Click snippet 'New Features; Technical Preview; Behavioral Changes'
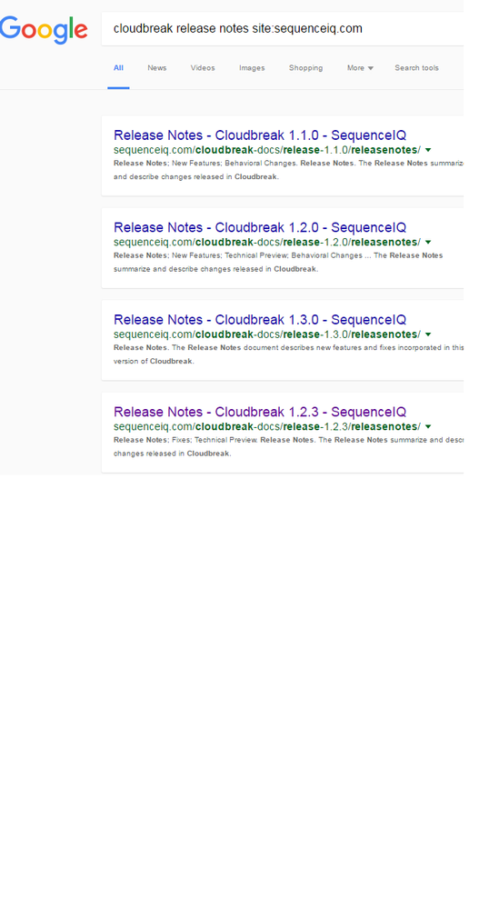The height and width of the screenshot is (908, 479). pos(278,263)
